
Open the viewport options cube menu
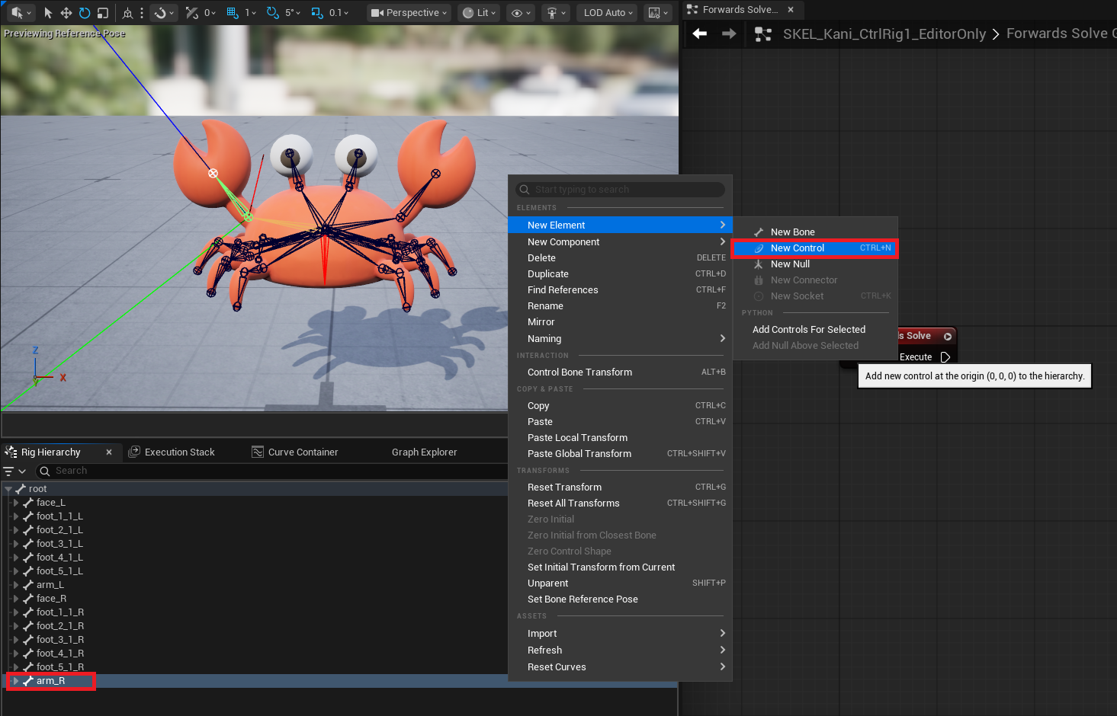[21, 13]
